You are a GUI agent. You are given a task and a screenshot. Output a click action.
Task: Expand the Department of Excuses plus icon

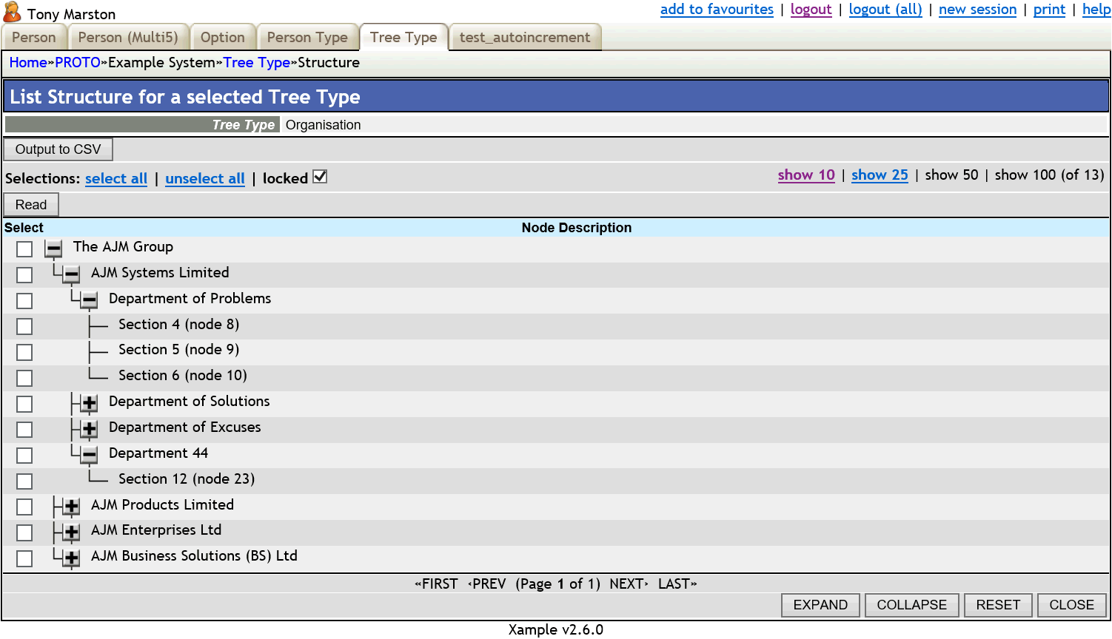pyautogui.click(x=88, y=430)
